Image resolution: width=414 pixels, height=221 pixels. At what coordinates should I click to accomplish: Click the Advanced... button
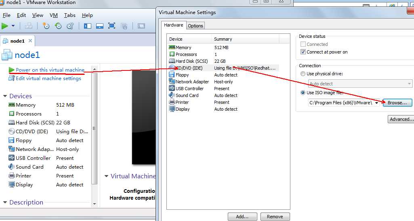pos(401,119)
